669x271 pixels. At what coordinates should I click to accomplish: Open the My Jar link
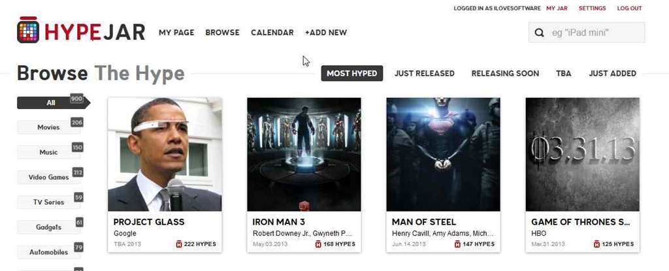pyautogui.click(x=557, y=8)
